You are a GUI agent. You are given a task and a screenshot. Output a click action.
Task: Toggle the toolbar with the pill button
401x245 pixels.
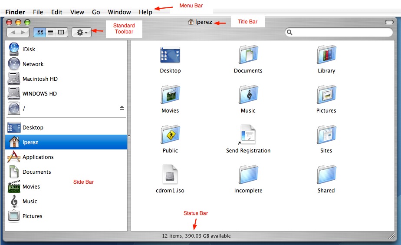click(389, 22)
